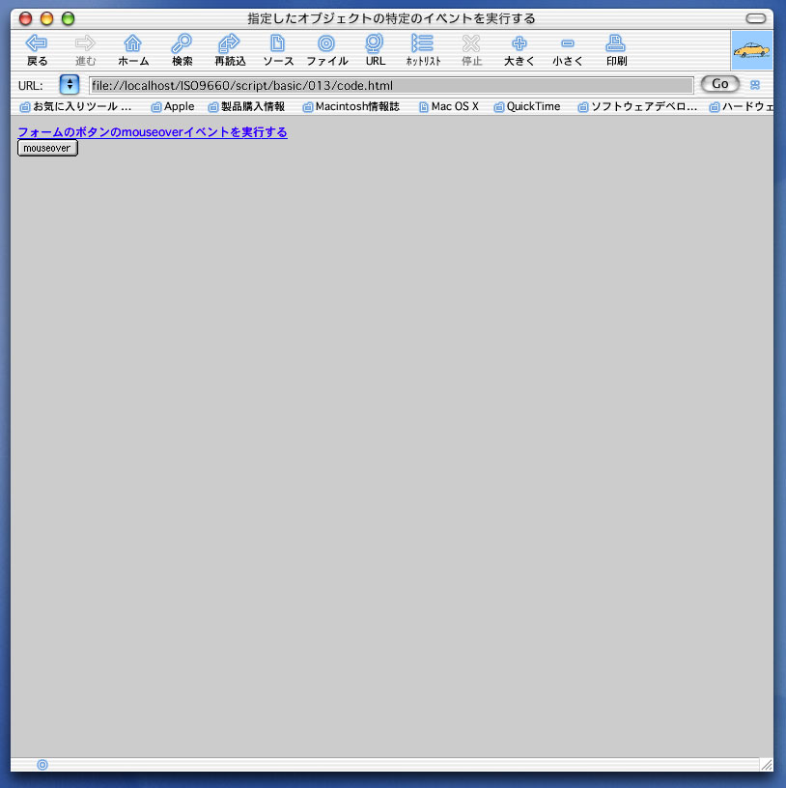Click the yellow car logo icon
The width and height of the screenshot is (786, 788).
pyautogui.click(x=751, y=50)
